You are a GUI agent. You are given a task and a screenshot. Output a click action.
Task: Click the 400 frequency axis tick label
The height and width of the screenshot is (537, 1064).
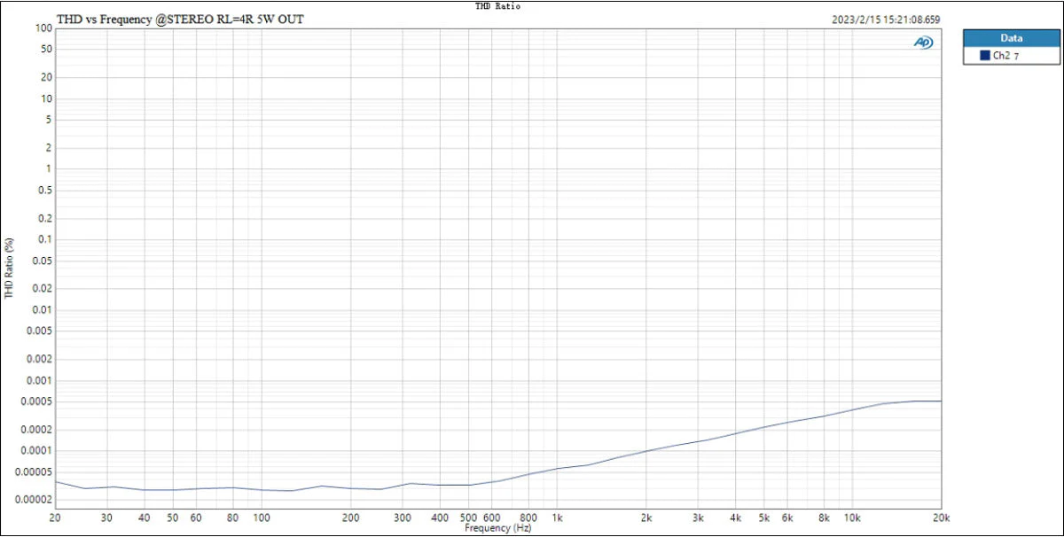440,518
